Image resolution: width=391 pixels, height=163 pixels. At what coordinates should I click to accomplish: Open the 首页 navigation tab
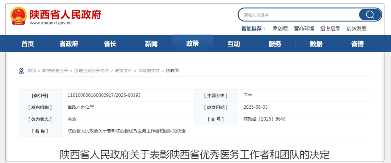pyautogui.click(x=28, y=44)
